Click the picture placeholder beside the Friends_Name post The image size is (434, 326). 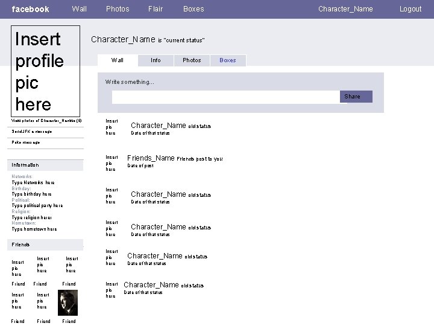[x=112, y=163]
